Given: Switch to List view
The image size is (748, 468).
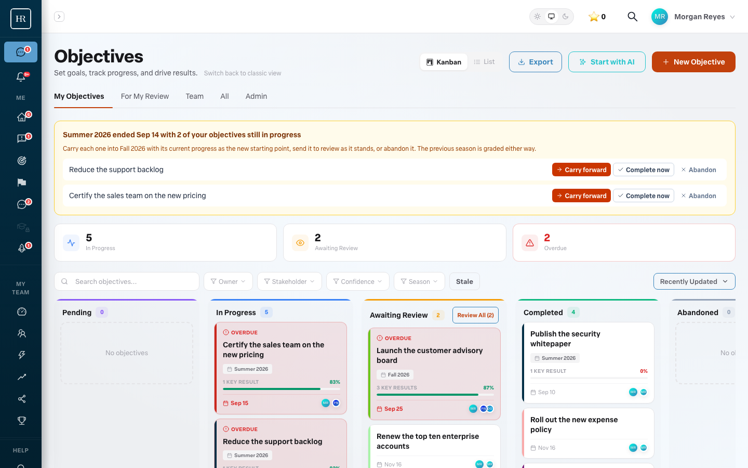Looking at the screenshot, I should pyautogui.click(x=484, y=62).
